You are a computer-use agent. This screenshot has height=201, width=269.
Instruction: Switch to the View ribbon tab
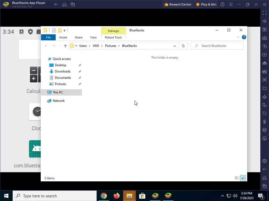pos(93,37)
